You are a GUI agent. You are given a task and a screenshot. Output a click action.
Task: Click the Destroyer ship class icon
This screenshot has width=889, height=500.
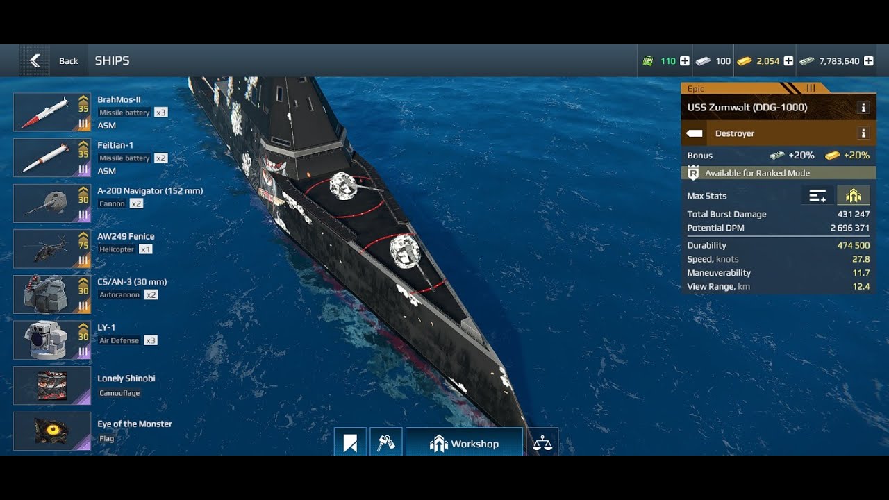pyautogui.click(x=695, y=133)
